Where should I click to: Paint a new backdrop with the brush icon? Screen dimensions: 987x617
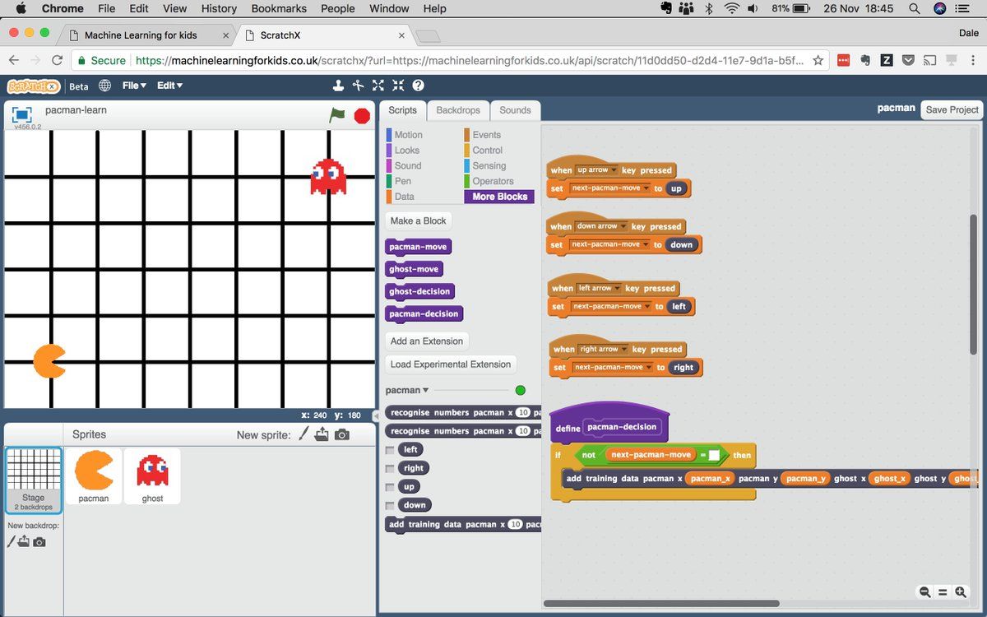[11, 541]
